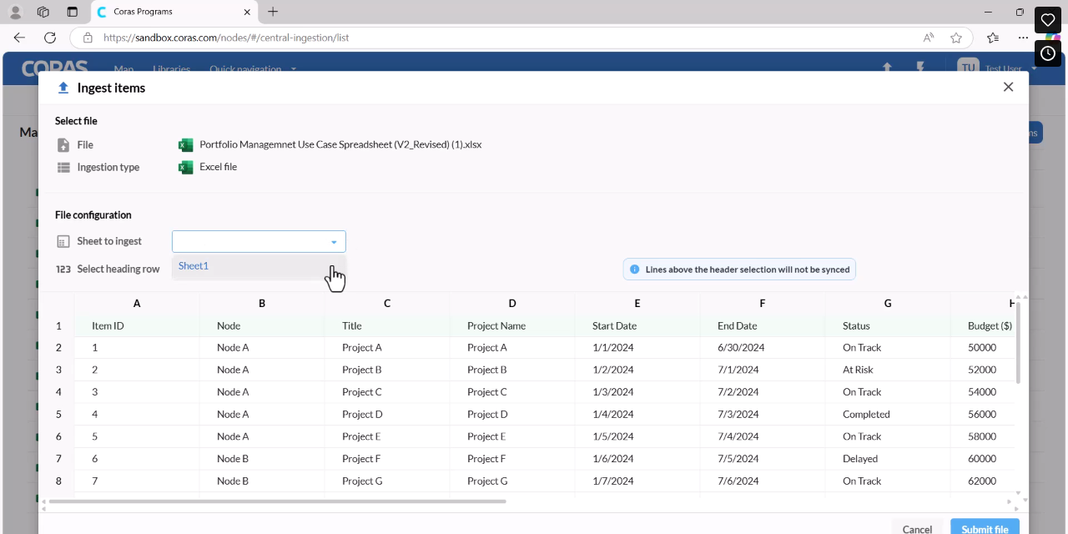Click the 'Completed' status cell
Viewport: 1068px width, 534px height.
(888, 415)
